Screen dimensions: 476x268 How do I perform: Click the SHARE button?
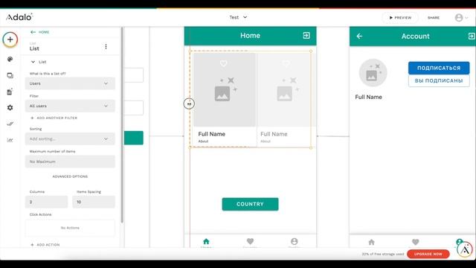pos(434,18)
